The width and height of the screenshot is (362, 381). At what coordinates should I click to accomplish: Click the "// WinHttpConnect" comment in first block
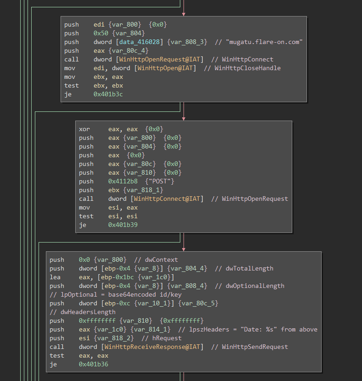click(242, 60)
